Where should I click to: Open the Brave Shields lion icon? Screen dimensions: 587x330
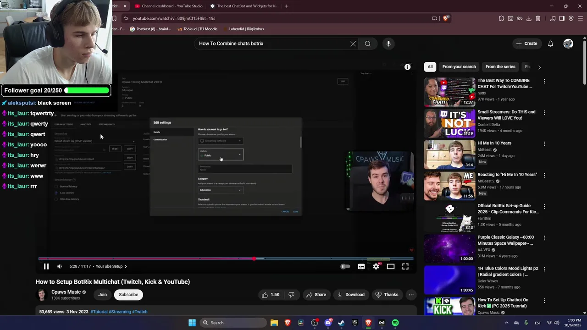pyautogui.click(x=446, y=18)
